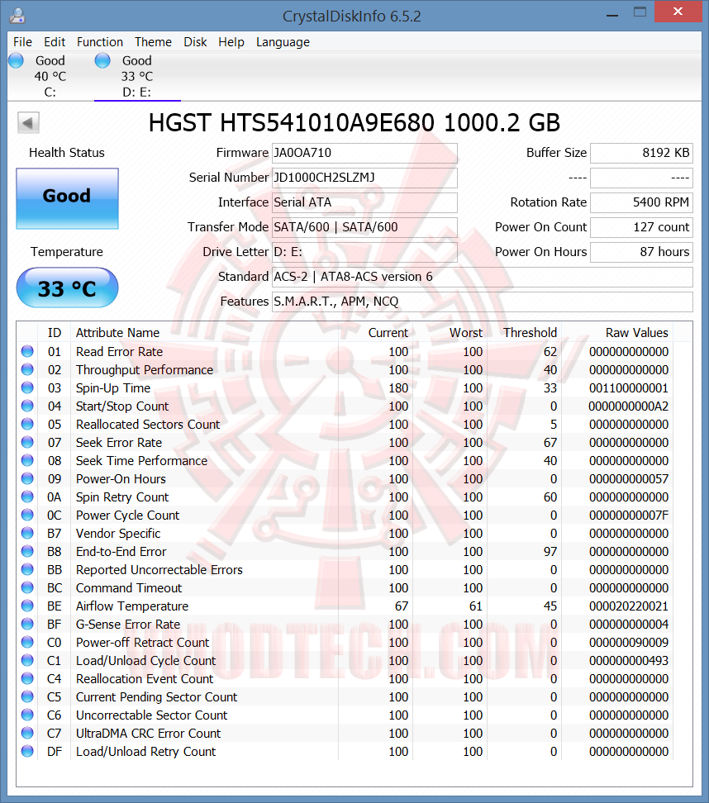Click the Power On Hours 87 hours field

[x=641, y=252]
